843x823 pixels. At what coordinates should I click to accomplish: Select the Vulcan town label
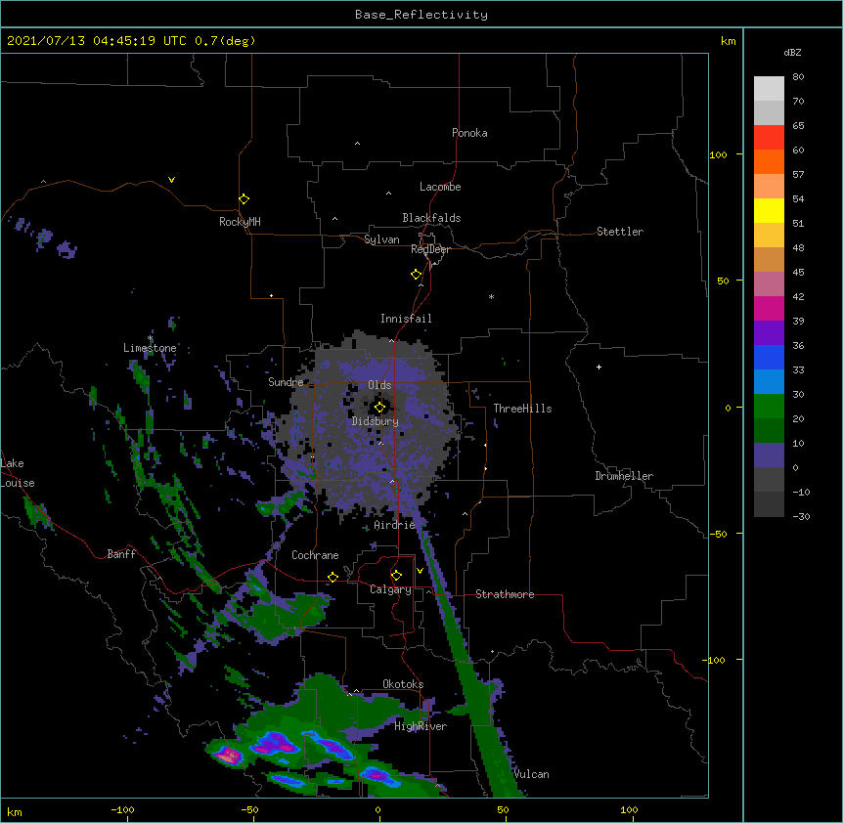(531, 774)
